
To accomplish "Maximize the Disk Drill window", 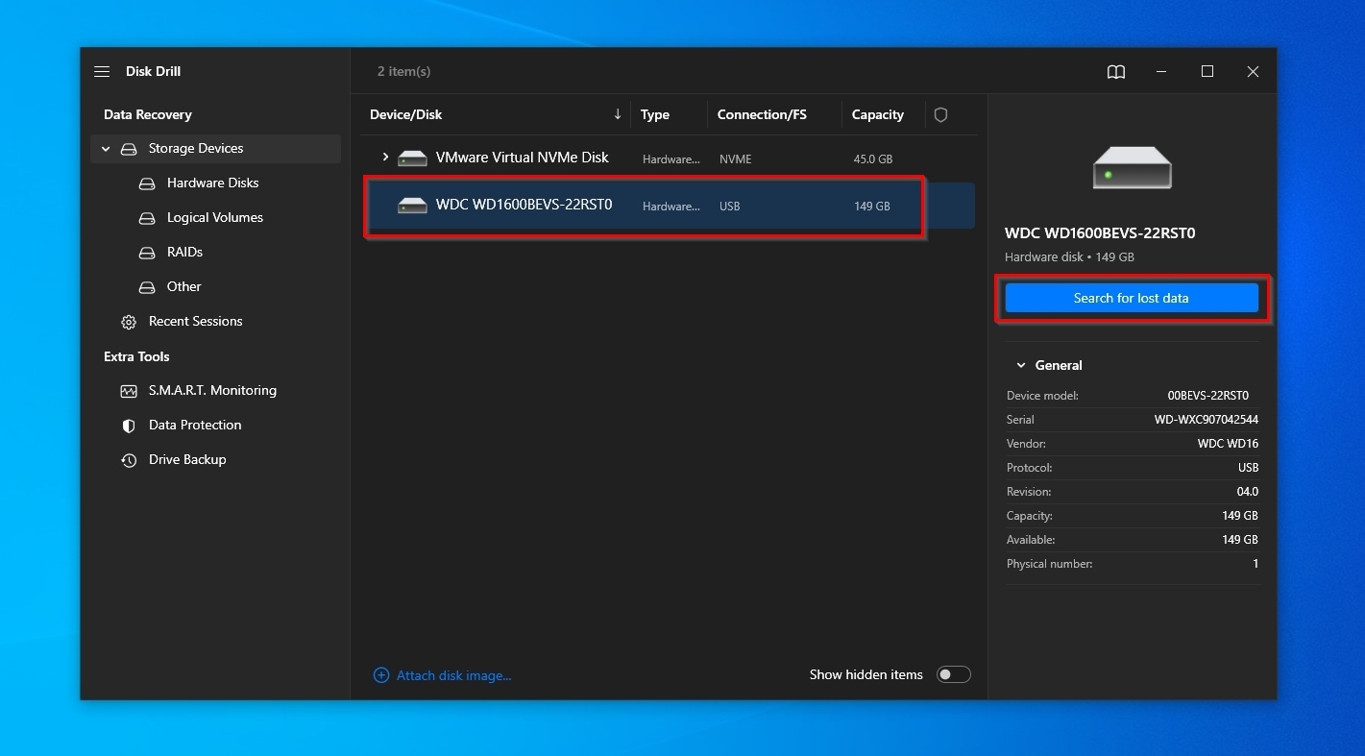I will coord(1207,71).
